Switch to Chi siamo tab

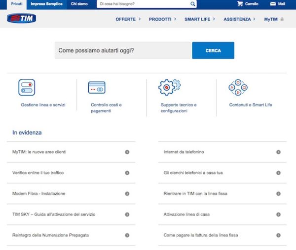tap(79, 4)
